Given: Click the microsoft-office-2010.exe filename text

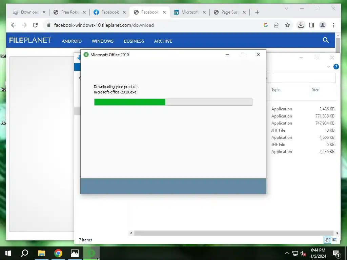Looking at the screenshot, I should tap(115, 92).
